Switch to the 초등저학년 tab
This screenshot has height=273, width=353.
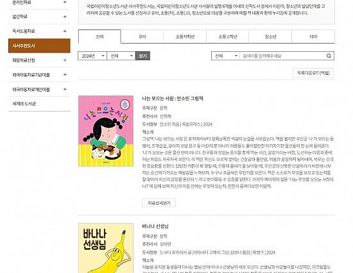185,37
